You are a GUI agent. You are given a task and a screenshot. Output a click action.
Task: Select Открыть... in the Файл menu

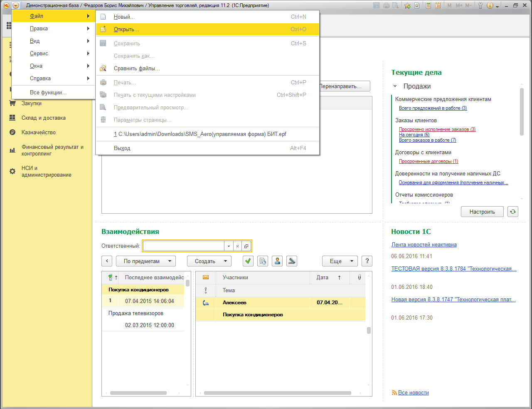click(126, 30)
